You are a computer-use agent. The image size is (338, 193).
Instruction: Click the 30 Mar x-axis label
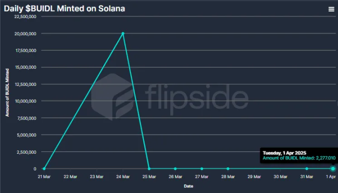click(x=281, y=176)
